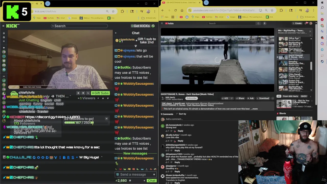This screenshot has height=184, width=327.
Task: Search on Kick search field
Action: click(79, 26)
